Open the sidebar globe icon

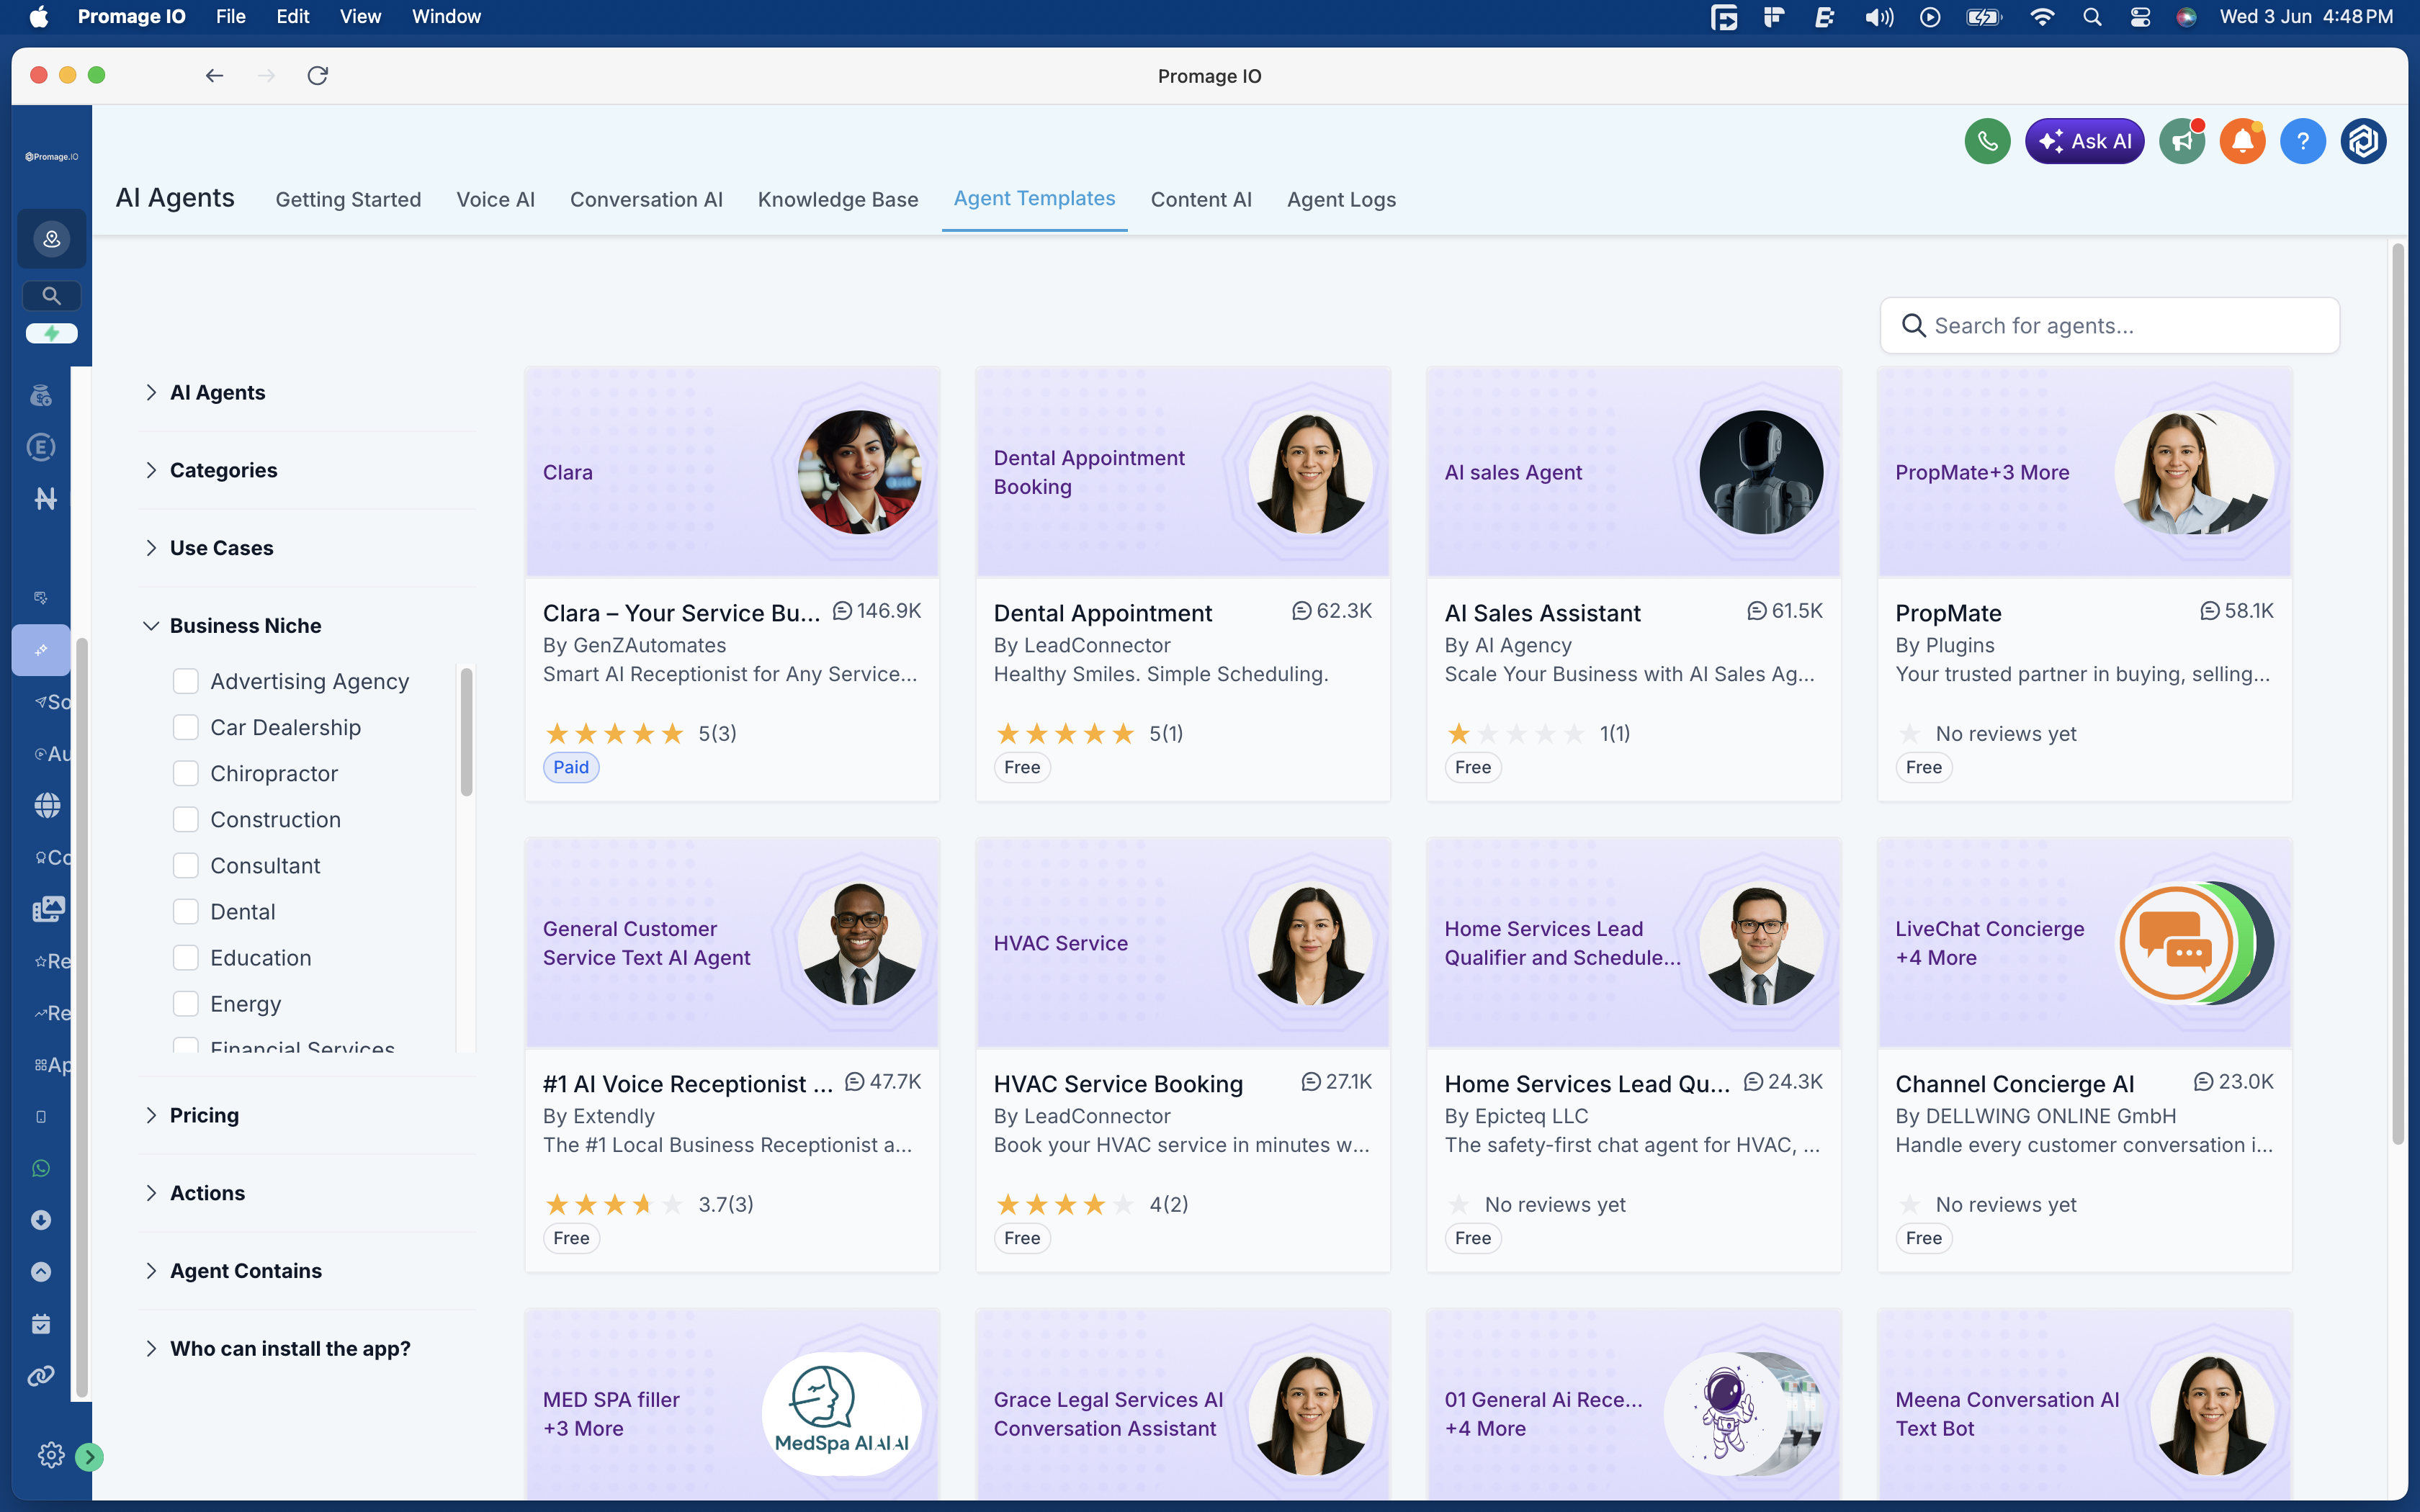click(x=47, y=805)
